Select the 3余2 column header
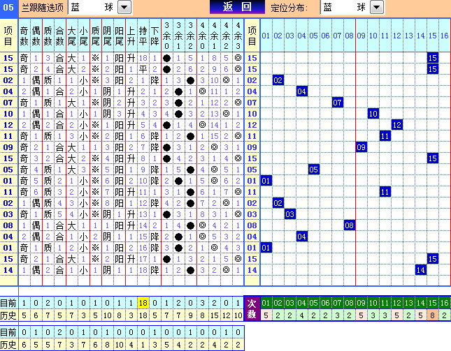This screenshot has height=351, width=451. click(191, 36)
